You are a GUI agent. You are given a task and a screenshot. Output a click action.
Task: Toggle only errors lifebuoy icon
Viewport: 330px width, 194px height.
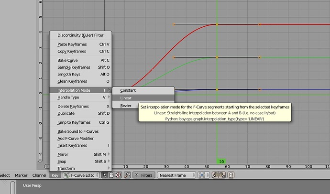pos(118,175)
